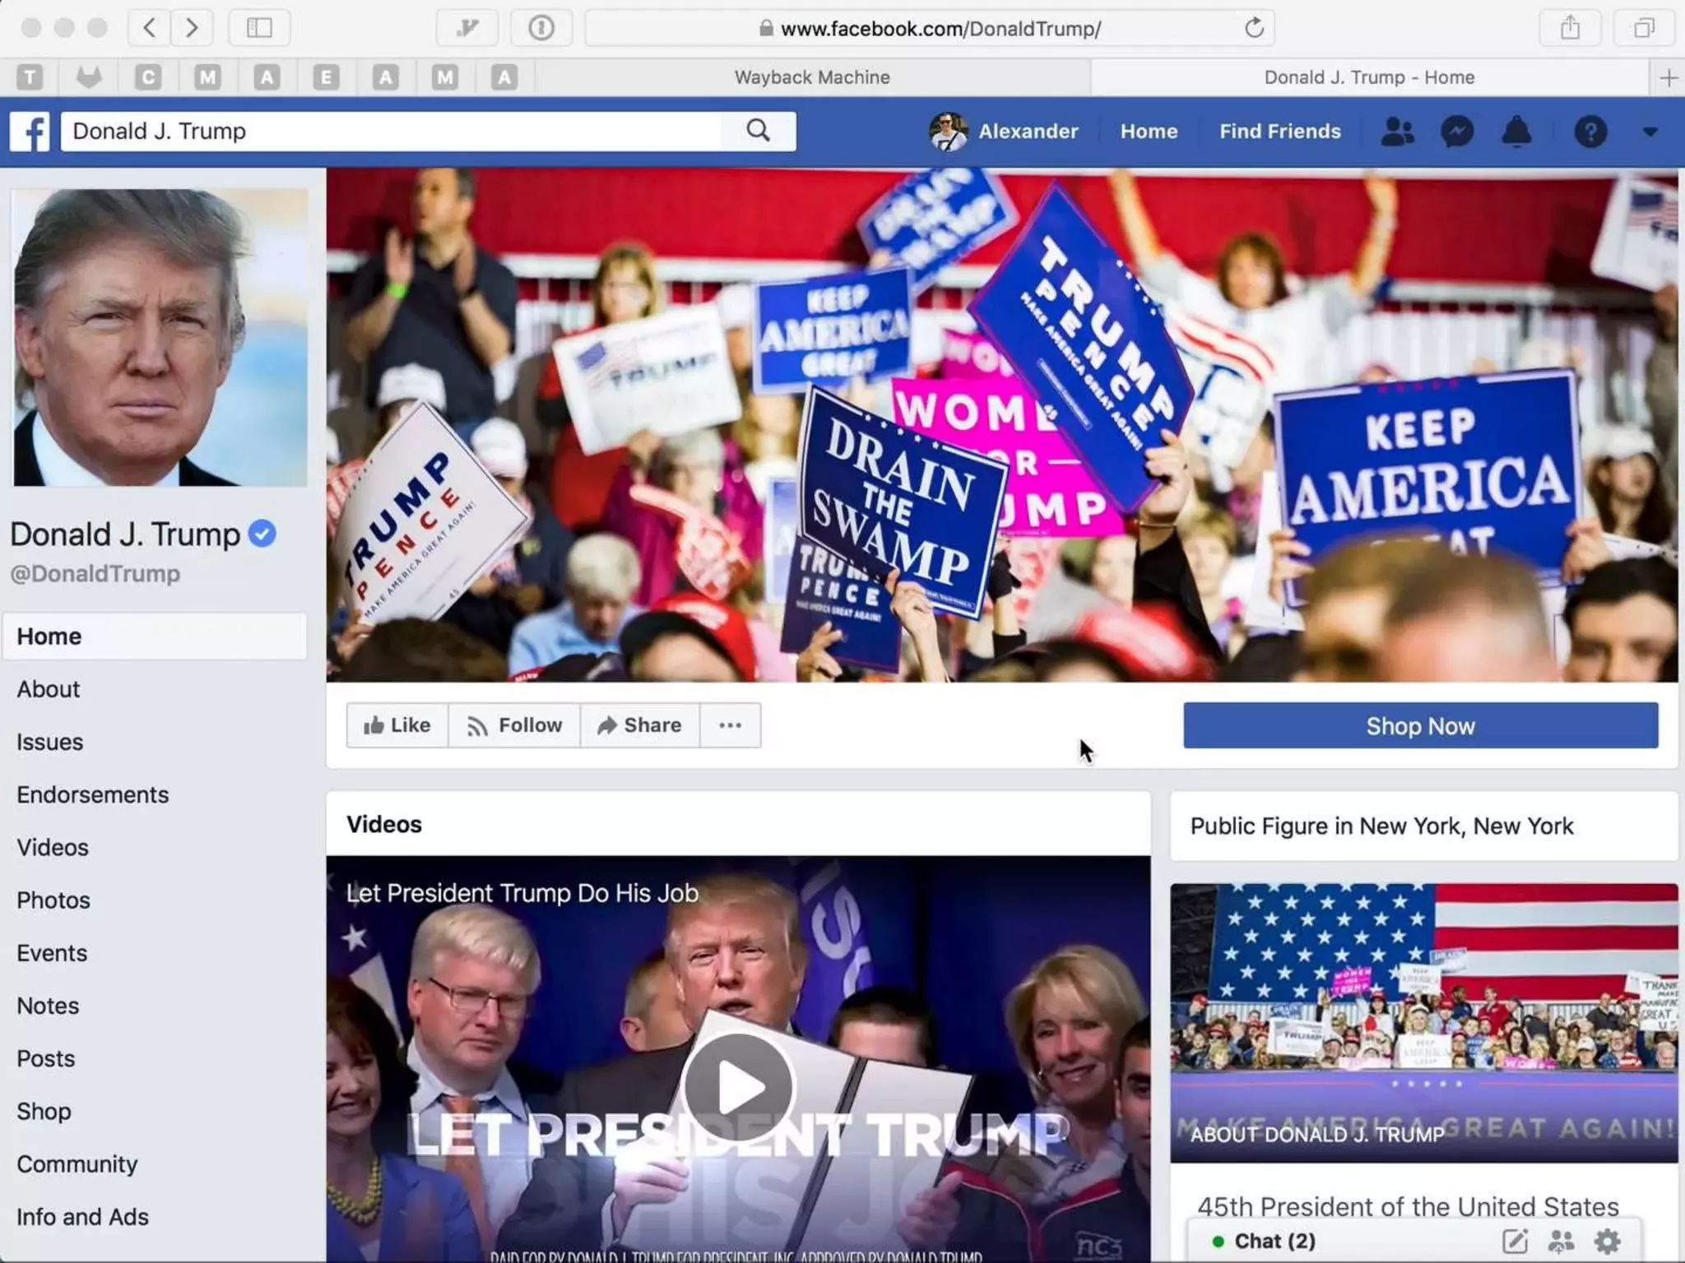Viewport: 1685px width, 1263px height.
Task: Open the About section in sidebar
Action: 49,689
